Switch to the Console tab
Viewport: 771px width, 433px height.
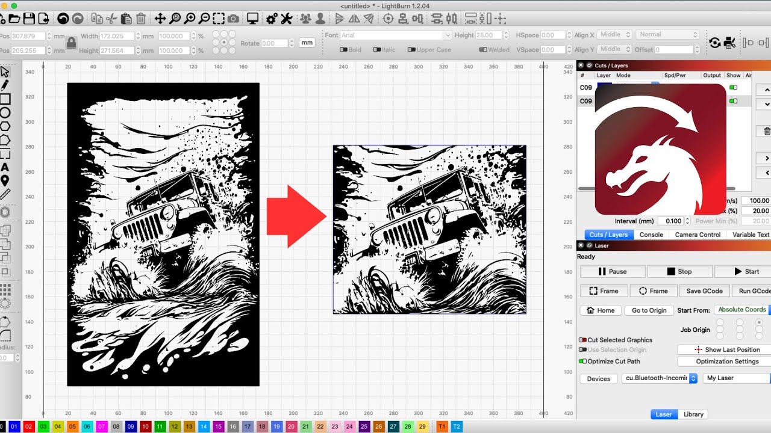(651, 235)
